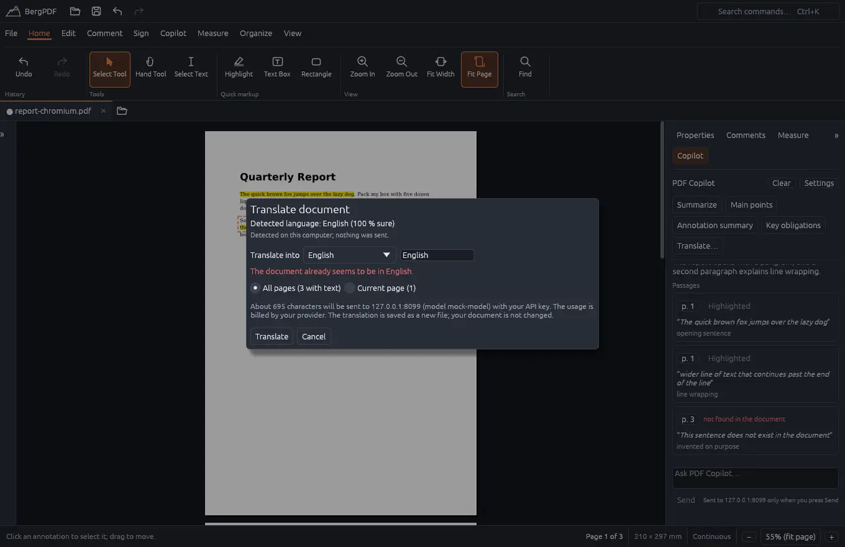Open the 55% (fit page) zoom selector
Viewport: 845px width, 547px height.
(x=790, y=536)
